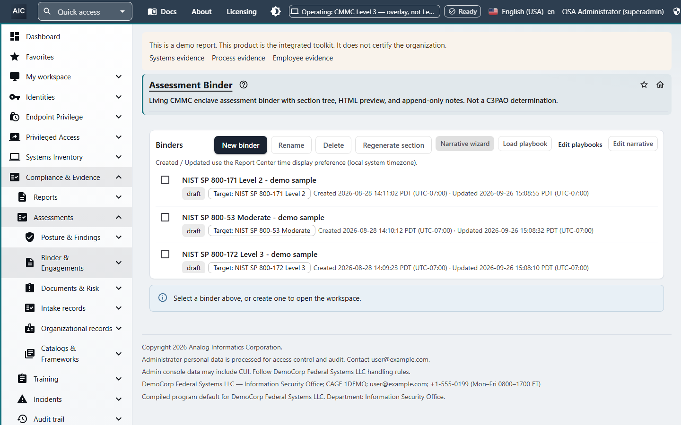Click the Identities key icon
This screenshot has height=425, width=681.
(15, 97)
